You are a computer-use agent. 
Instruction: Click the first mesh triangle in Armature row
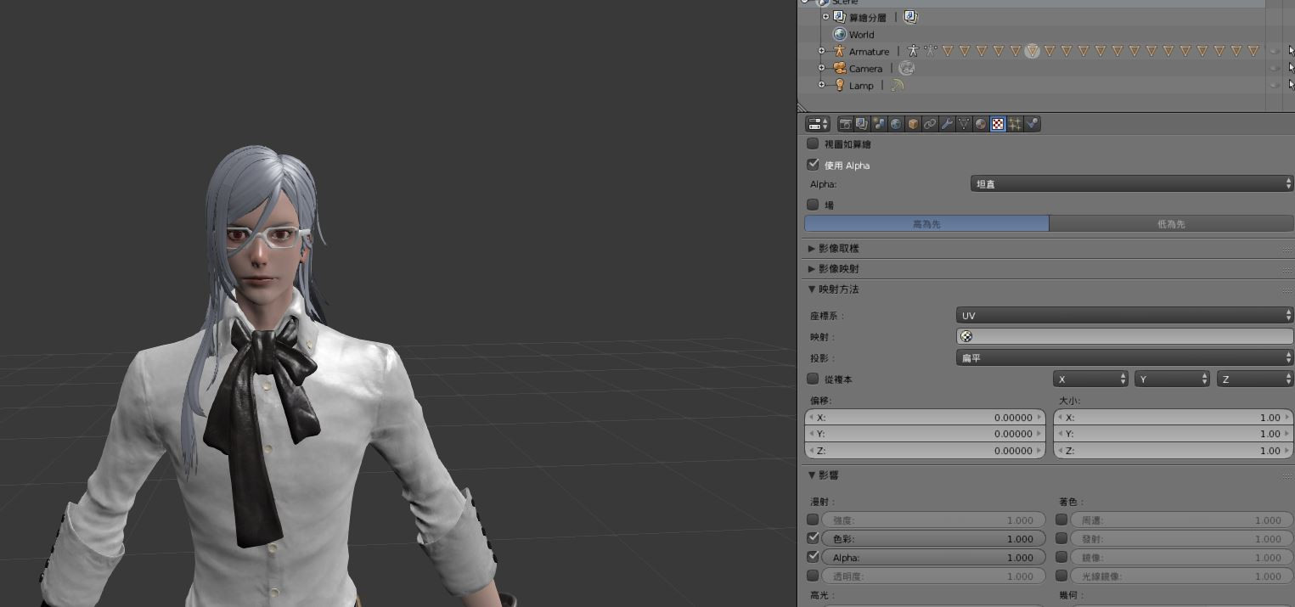947,52
